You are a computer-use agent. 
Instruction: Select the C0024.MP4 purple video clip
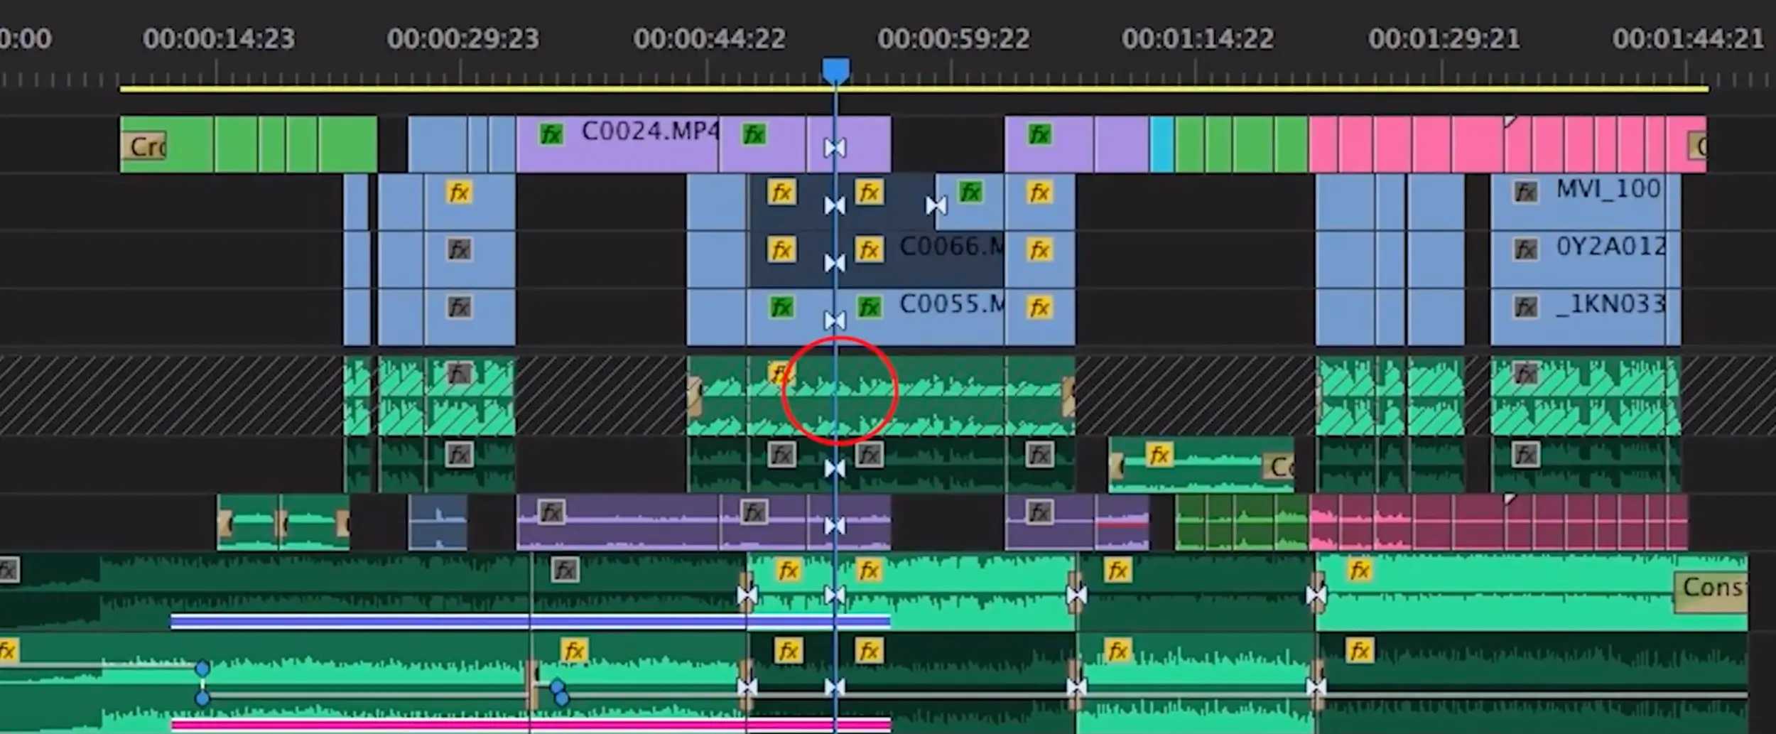[617, 144]
